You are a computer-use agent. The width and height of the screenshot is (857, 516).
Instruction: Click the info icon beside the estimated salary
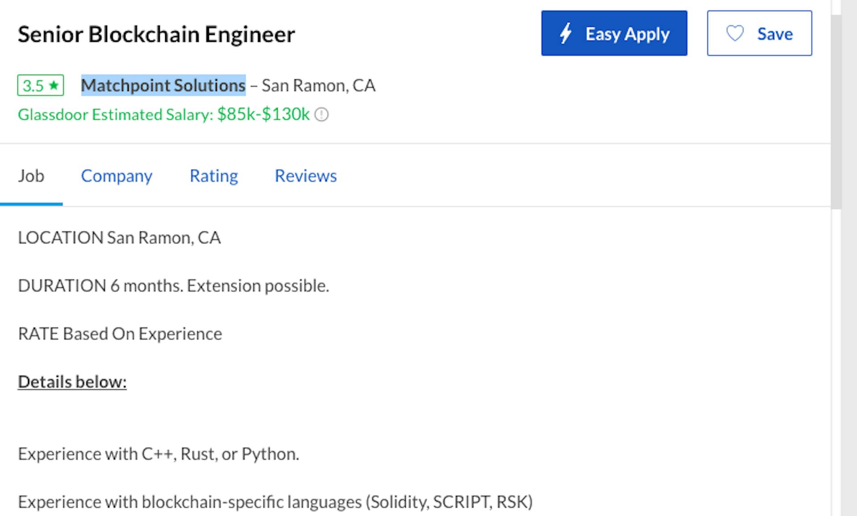pyautogui.click(x=321, y=115)
